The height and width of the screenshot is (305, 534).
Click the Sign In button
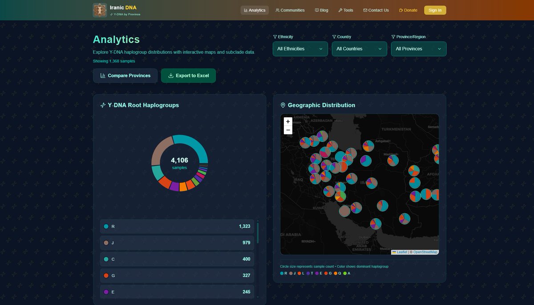click(435, 10)
